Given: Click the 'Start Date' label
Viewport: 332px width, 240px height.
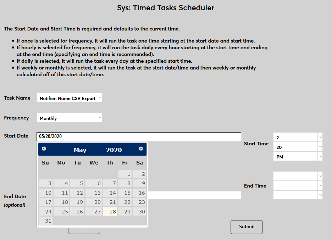Looking at the screenshot, I should 16,136.
